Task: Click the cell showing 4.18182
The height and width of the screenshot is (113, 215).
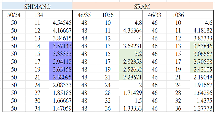Action: (x=201, y=30)
